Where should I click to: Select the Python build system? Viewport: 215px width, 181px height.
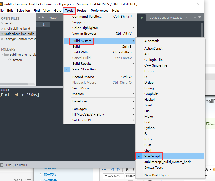[170, 128]
